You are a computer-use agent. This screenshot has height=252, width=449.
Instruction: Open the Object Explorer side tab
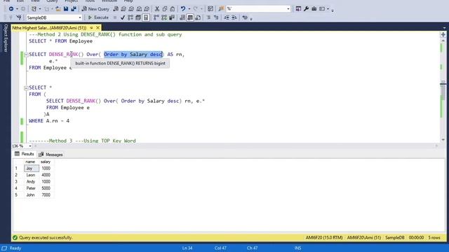[x=6, y=38]
